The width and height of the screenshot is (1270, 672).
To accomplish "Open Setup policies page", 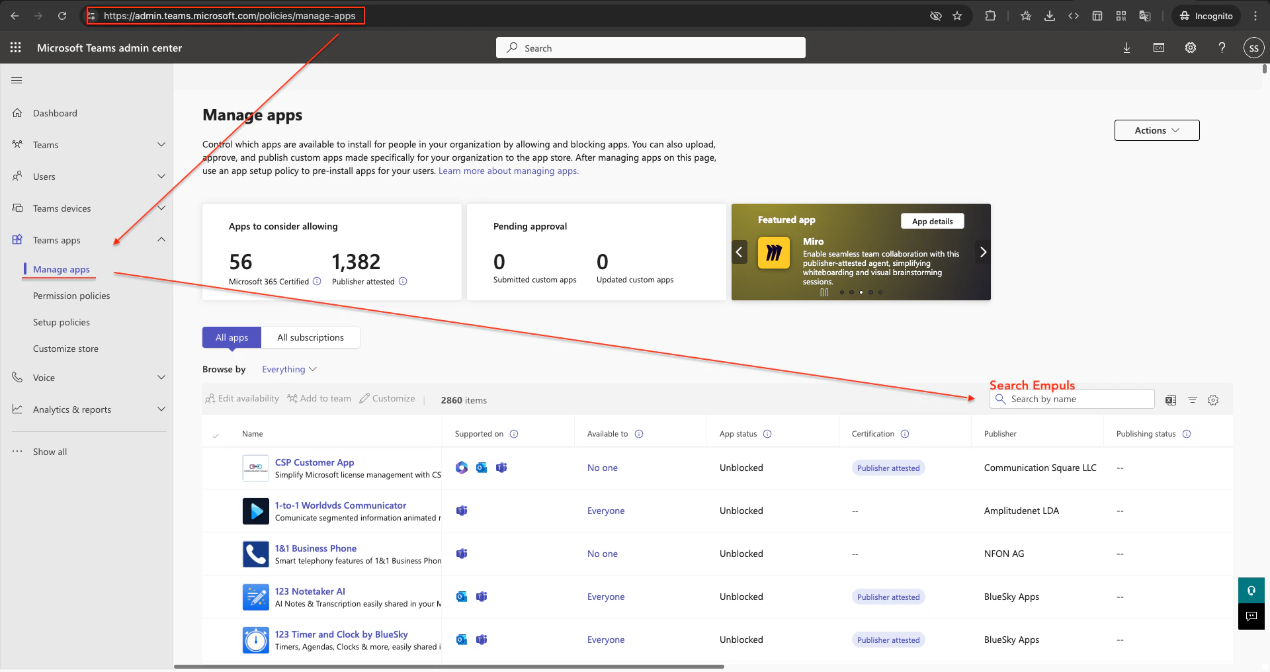I will point(62,322).
